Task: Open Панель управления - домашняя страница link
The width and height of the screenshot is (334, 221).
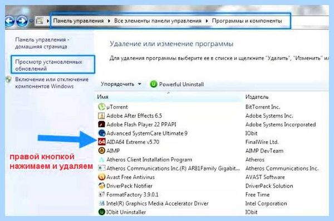Action: point(42,43)
